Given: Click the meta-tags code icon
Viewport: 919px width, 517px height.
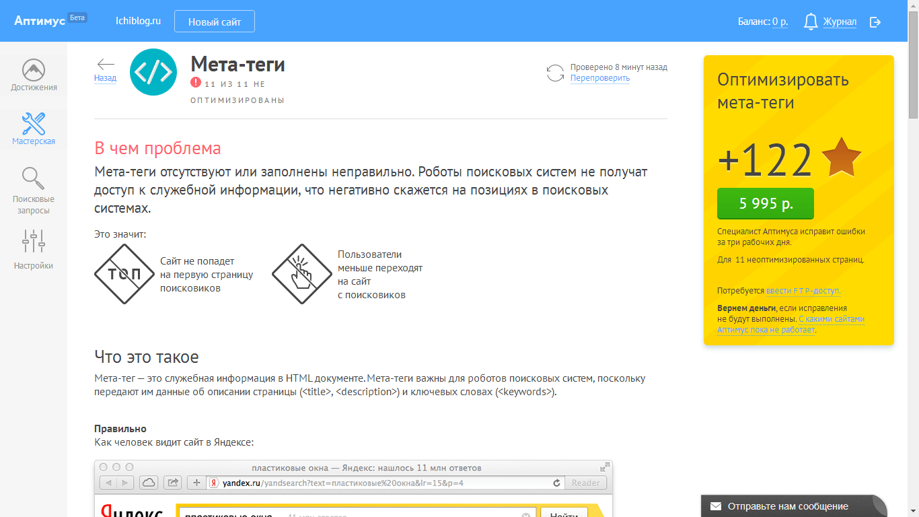Looking at the screenshot, I should point(153,72).
